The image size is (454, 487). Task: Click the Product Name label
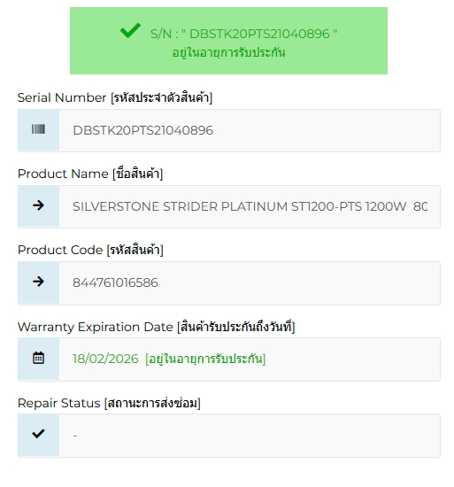click(90, 174)
